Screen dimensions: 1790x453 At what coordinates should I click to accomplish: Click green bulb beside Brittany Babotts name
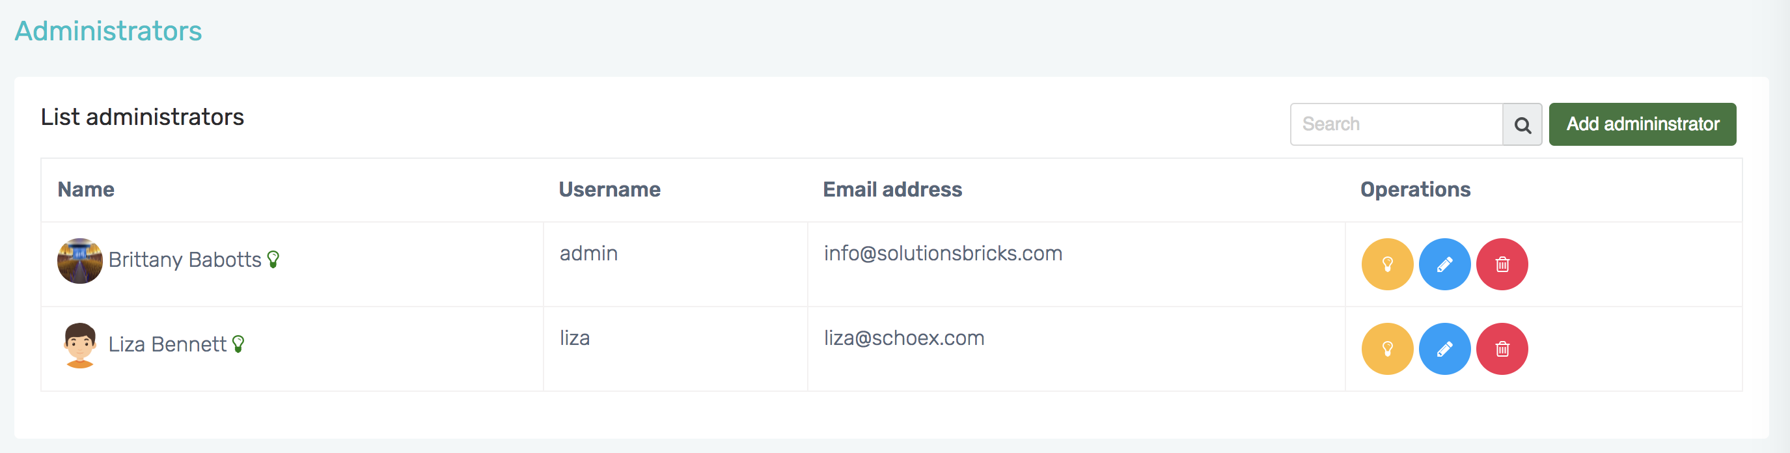click(x=273, y=259)
